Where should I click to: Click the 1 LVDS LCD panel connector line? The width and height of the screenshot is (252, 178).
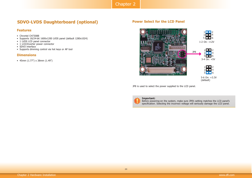point(35,41)
